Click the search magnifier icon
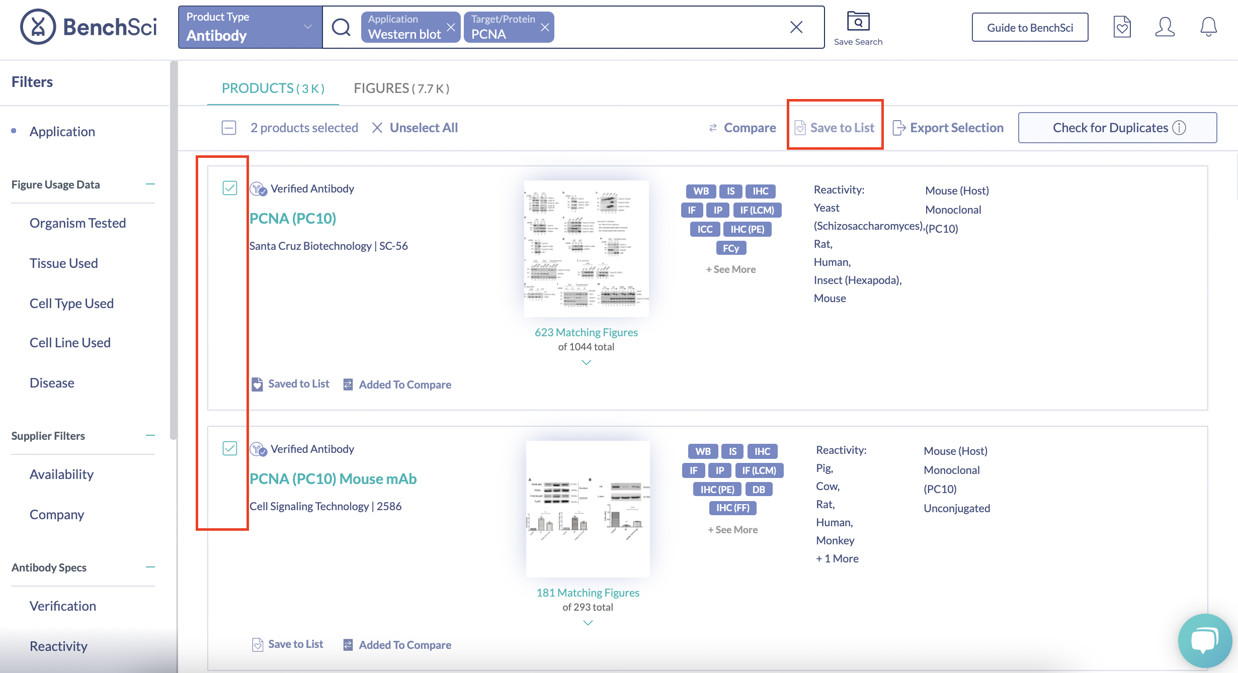 (342, 27)
